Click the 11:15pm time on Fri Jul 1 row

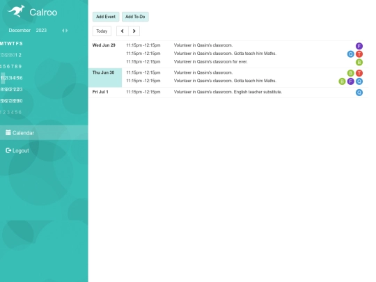click(x=143, y=92)
